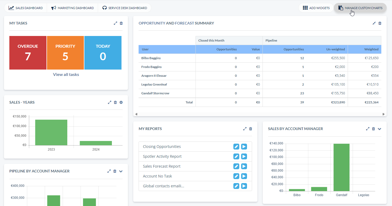
Task: Run the Account No Task report
Action: click(244, 176)
